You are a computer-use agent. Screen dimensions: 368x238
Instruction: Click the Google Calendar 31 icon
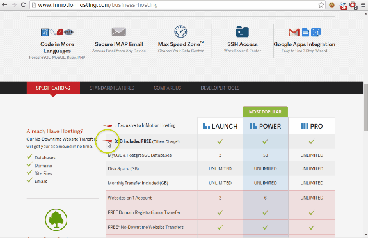[x=316, y=33]
